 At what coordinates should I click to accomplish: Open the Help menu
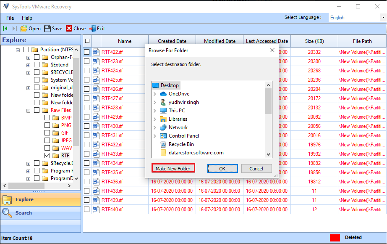coord(27,18)
